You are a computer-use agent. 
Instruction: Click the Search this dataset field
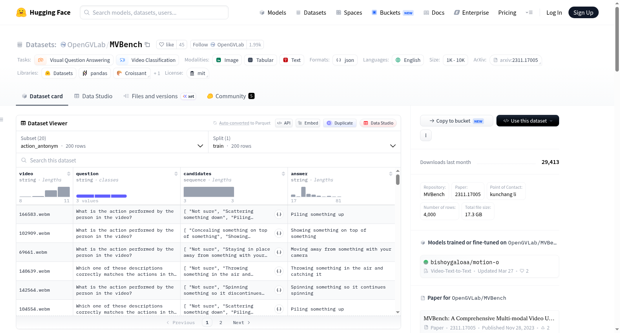208,160
